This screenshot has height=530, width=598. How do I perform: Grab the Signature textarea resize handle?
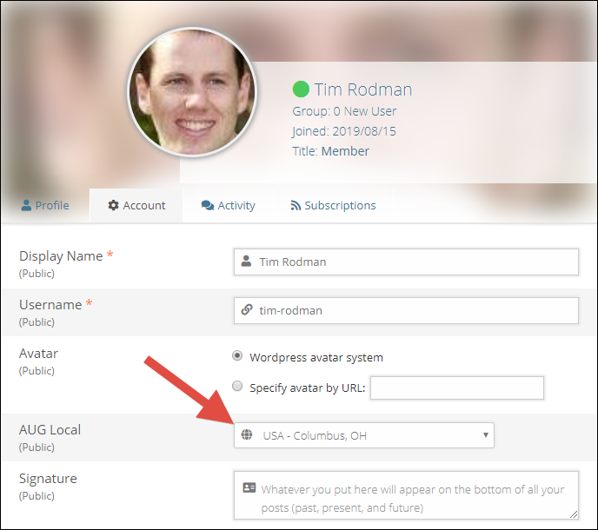tap(574, 514)
